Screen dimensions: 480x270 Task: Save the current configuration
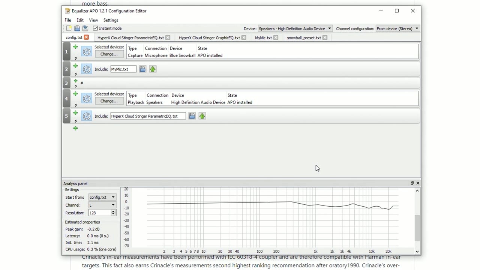tap(77, 28)
